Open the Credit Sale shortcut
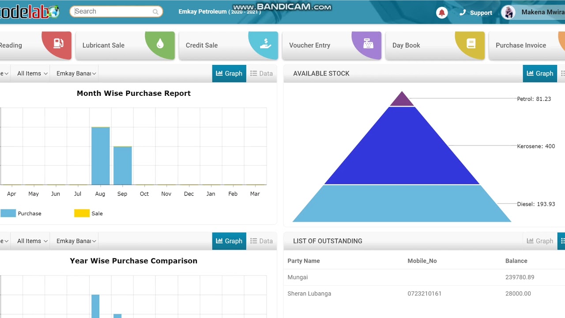 click(x=229, y=45)
